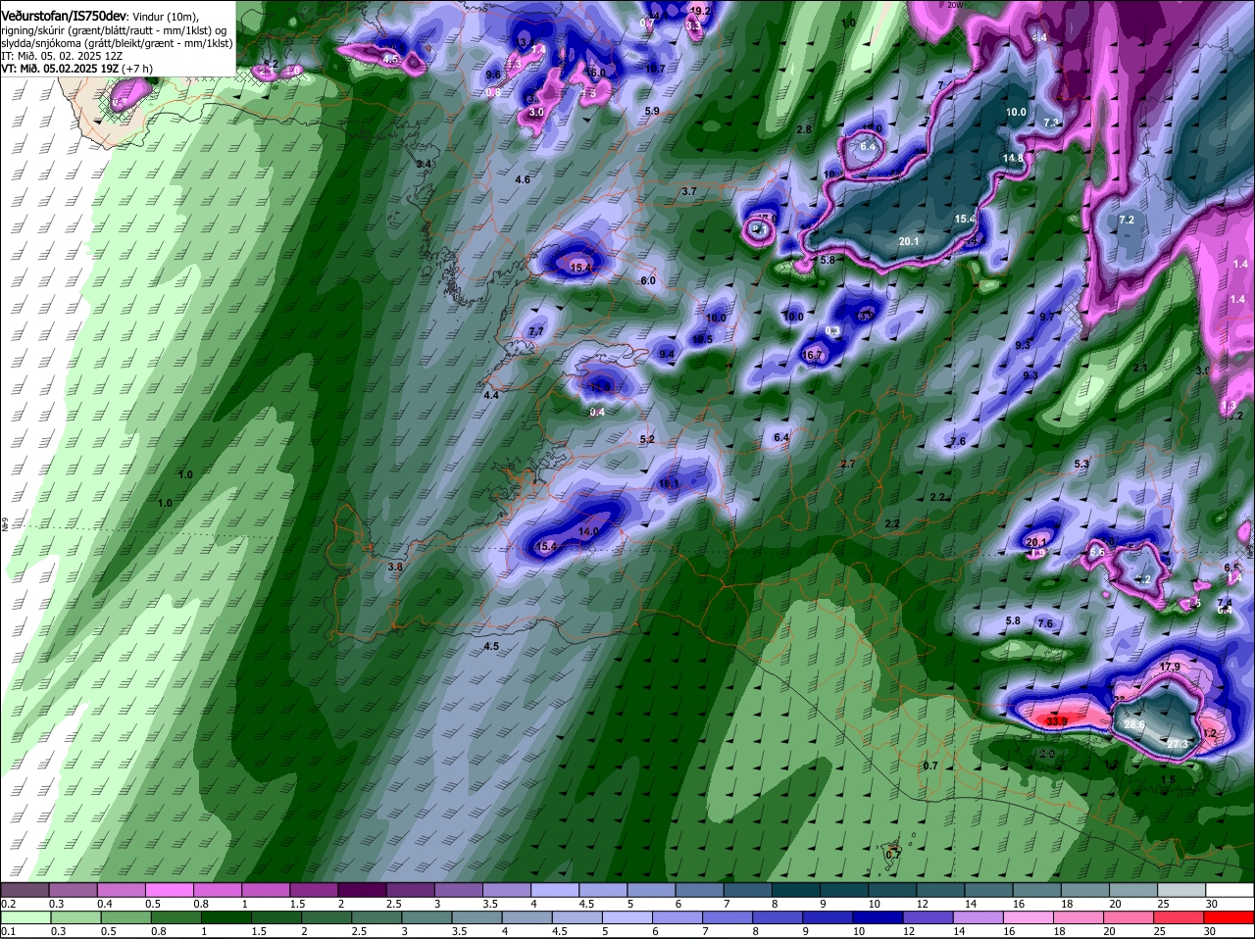
Task: Click the 14.0 value on the map
Action: (588, 531)
